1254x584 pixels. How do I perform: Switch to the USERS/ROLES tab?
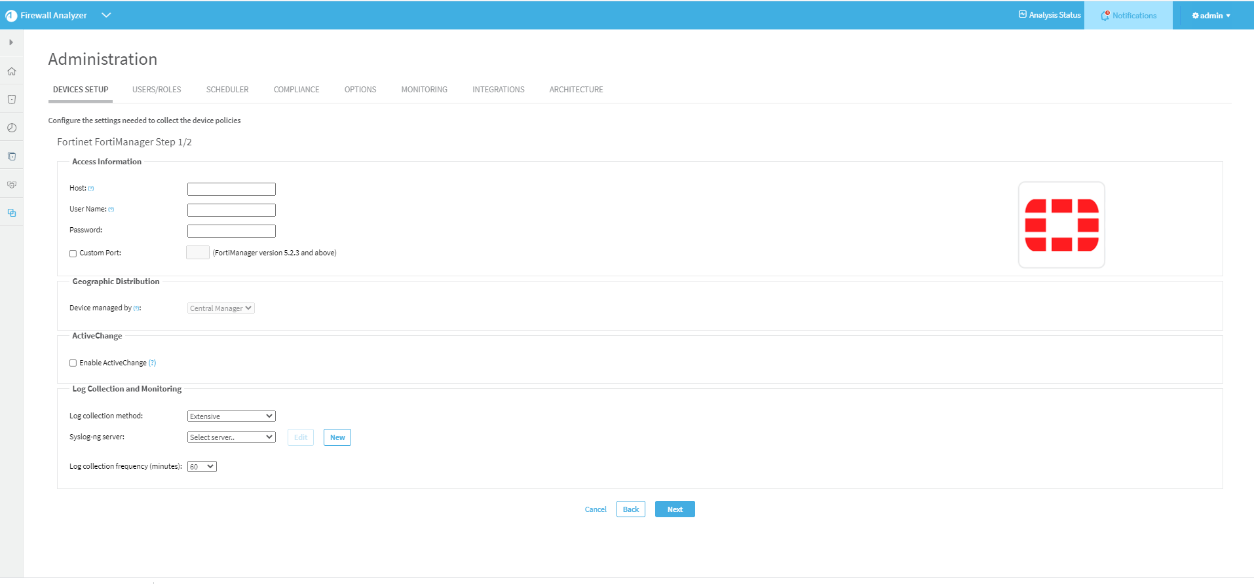pyautogui.click(x=157, y=90)
